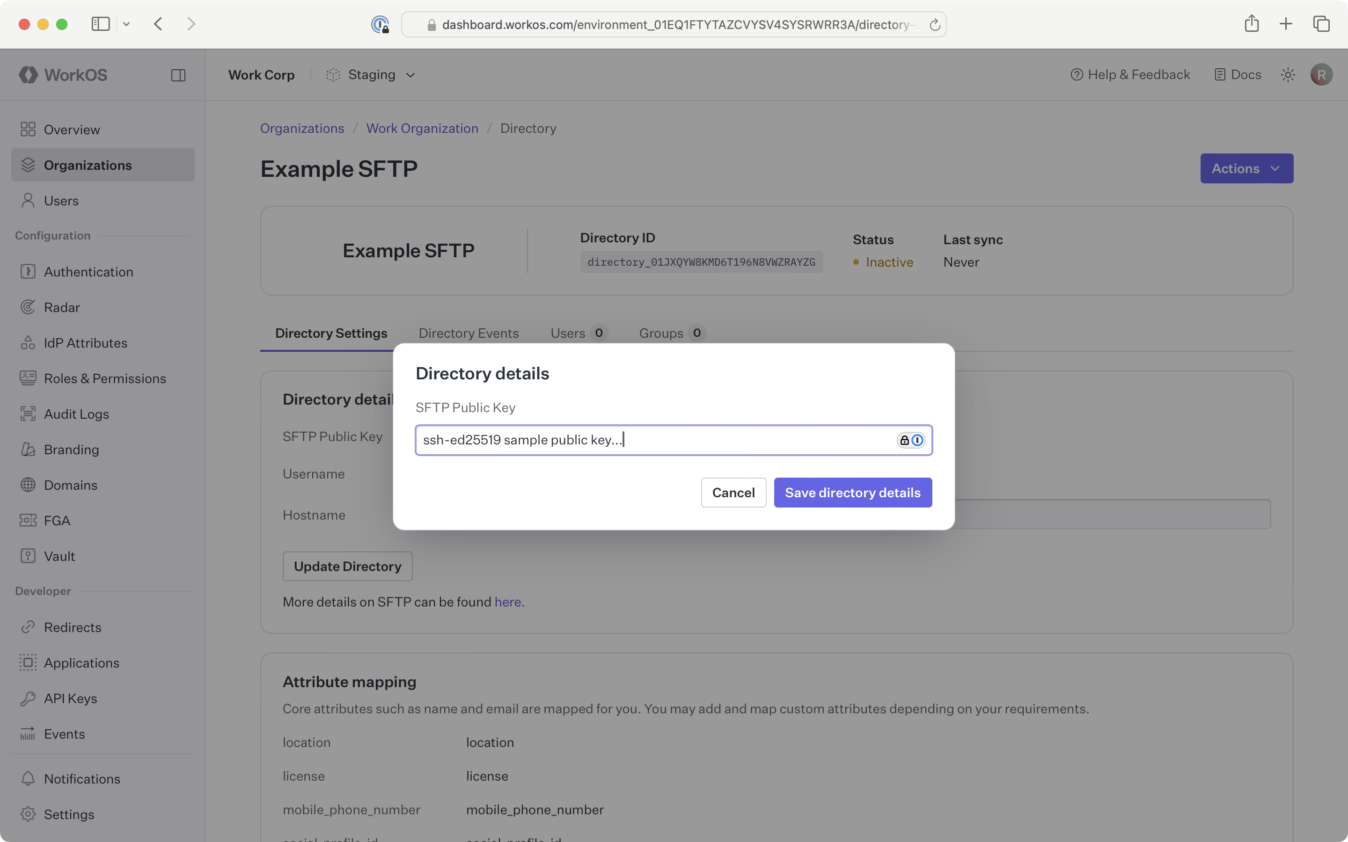Open the Radar sidebar item
This screenshot has width=1348, height=842.
(62, 307)
